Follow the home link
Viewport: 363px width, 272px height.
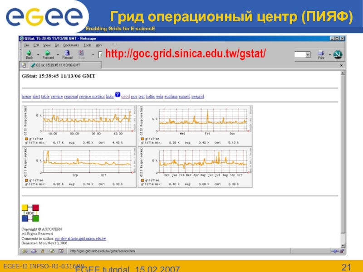click(26, 97)
